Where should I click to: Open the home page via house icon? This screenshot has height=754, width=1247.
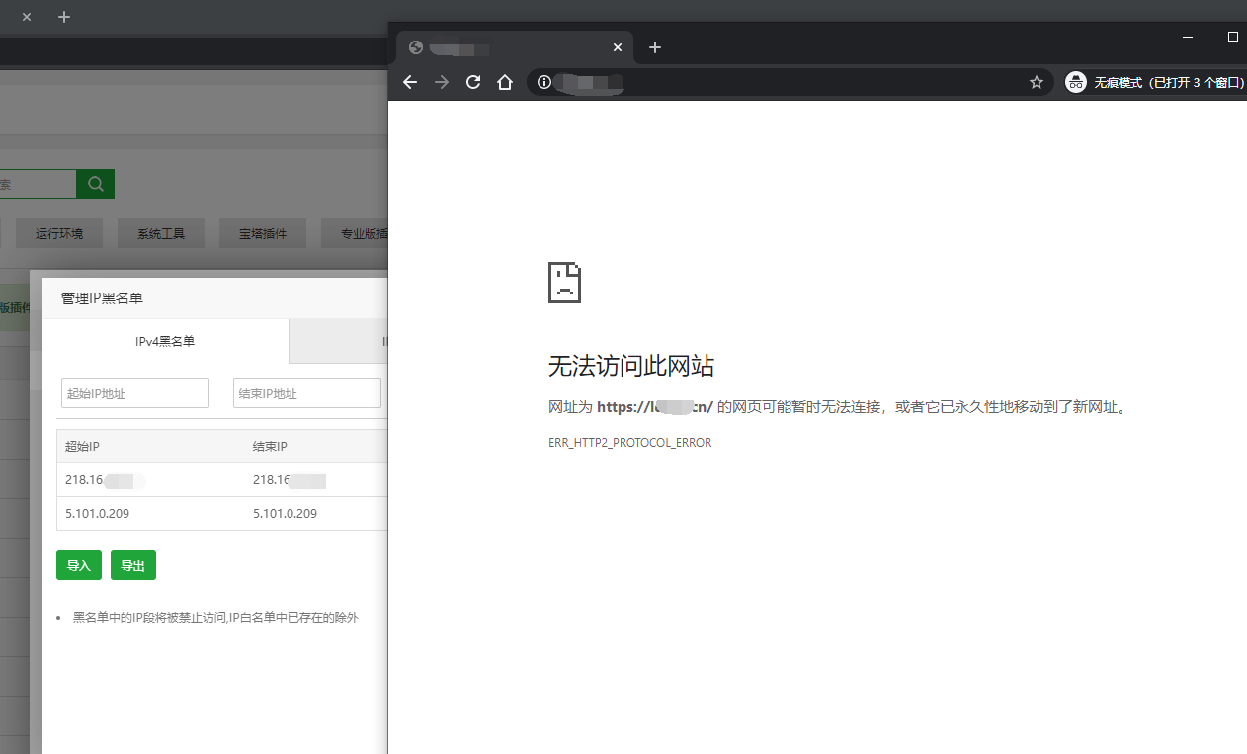tap(505, 83)
